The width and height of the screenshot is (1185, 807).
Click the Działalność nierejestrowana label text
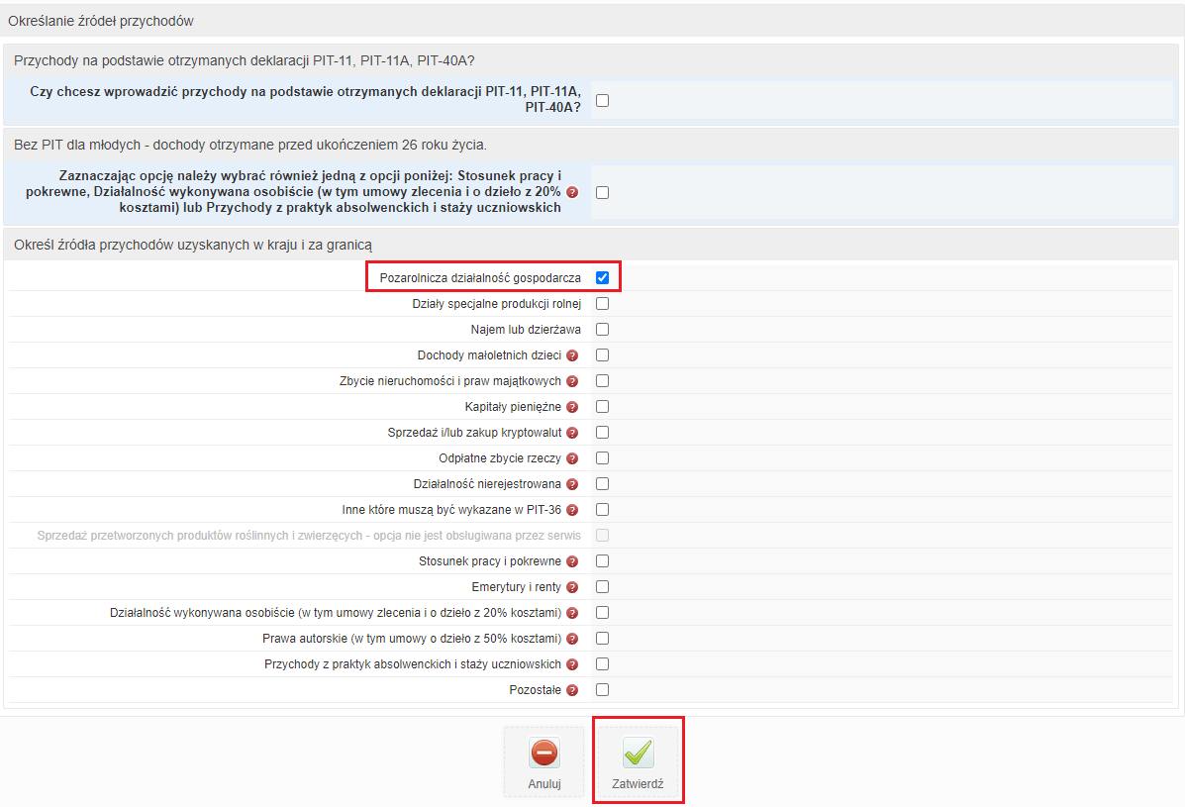click(487, 483)
